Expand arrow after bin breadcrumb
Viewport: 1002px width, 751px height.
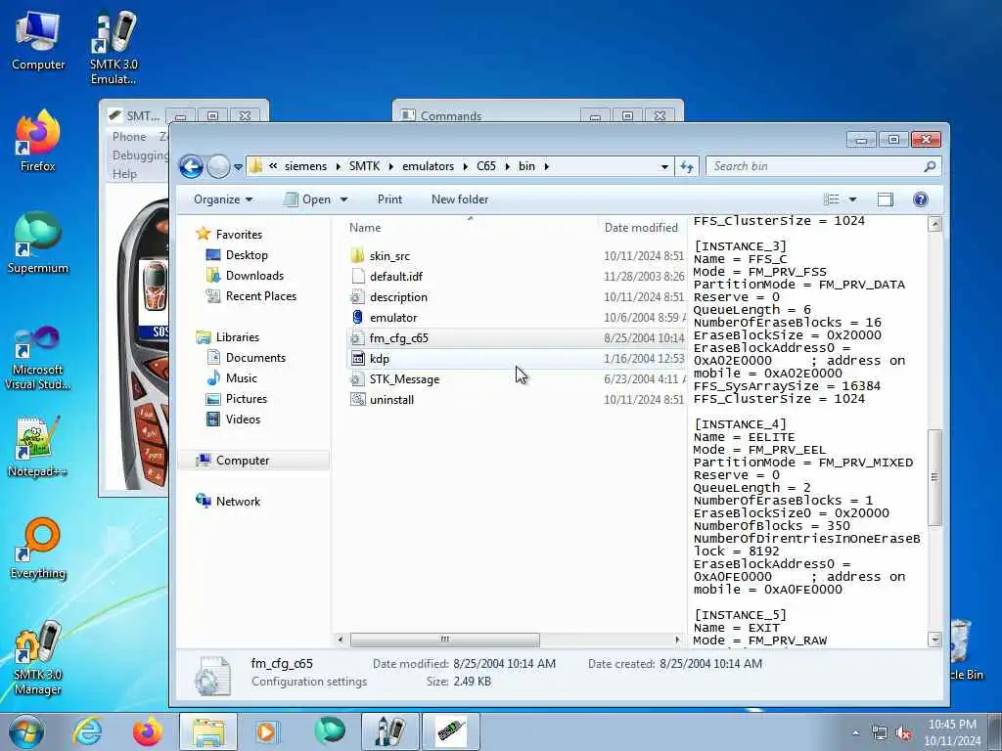[x=546, y=166]
